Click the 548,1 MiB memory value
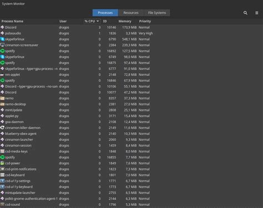This screenshot has width=263, height=208. click(129, 39)
